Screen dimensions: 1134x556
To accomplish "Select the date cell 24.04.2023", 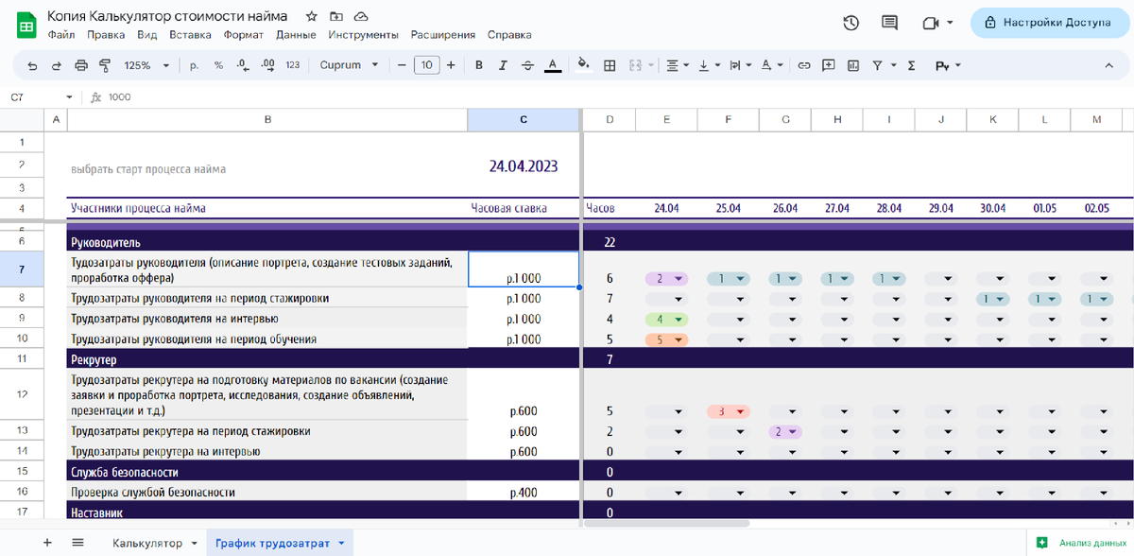I will [x=524, y=165].
